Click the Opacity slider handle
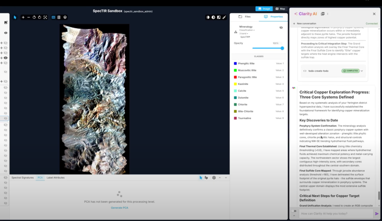The width and height of the screenshot is (382, 221). (282, 48)
